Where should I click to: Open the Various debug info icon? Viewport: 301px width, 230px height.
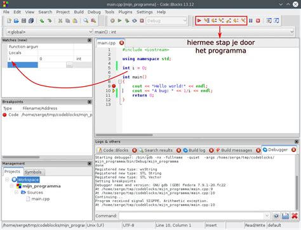(276, 21)
